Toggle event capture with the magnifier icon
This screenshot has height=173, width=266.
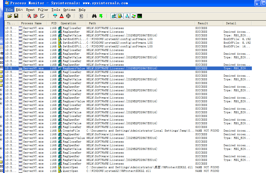(29, 16)
